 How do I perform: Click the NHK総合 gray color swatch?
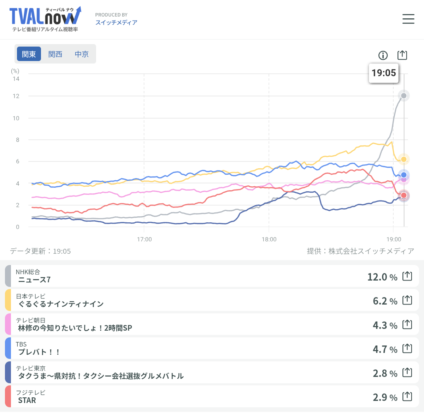[x=8, y=276]
